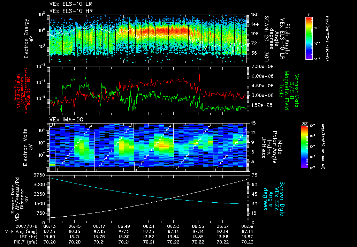Click the 7.50e-08 magnetic field tick
This screenshot has height=247, width=357.
(x=262, y=67)
